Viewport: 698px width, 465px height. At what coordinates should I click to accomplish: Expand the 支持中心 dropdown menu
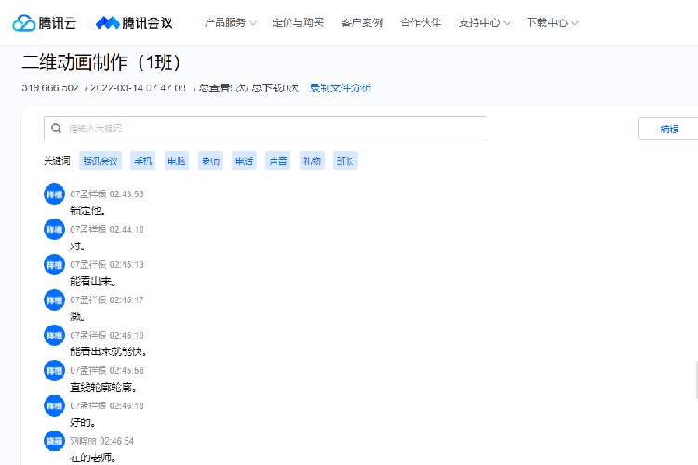(484, 22)
